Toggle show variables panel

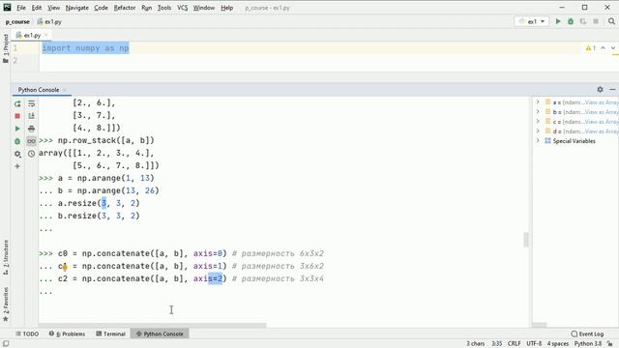31,141
